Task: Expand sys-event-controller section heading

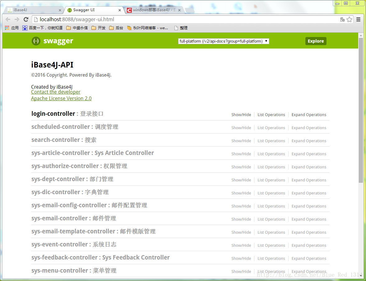Action: [x=59, y=245]
